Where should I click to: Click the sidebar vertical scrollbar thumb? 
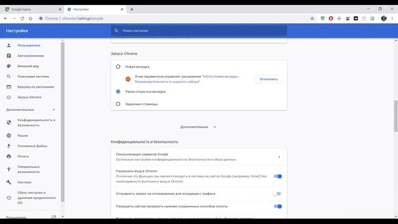coord(62,122)
